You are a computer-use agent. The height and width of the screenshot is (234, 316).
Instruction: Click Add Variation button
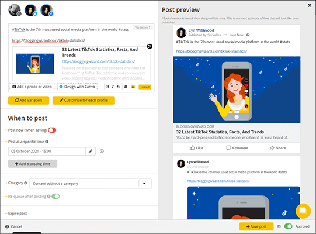(29, 101)
